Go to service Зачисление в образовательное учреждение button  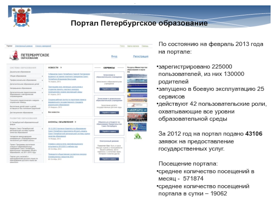109,89
